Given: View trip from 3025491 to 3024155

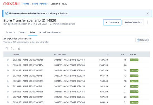Looking at the screenshot, I should coord(8,86).
